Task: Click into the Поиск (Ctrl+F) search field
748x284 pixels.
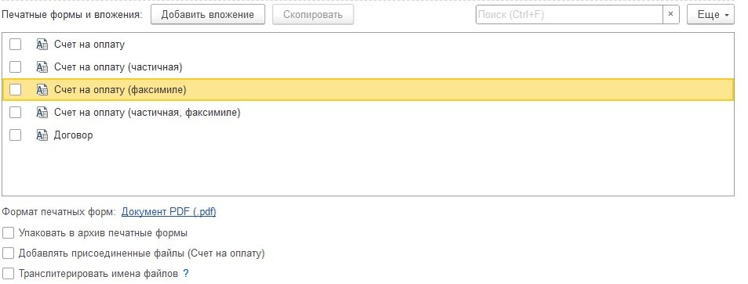Action: [569, 14]
